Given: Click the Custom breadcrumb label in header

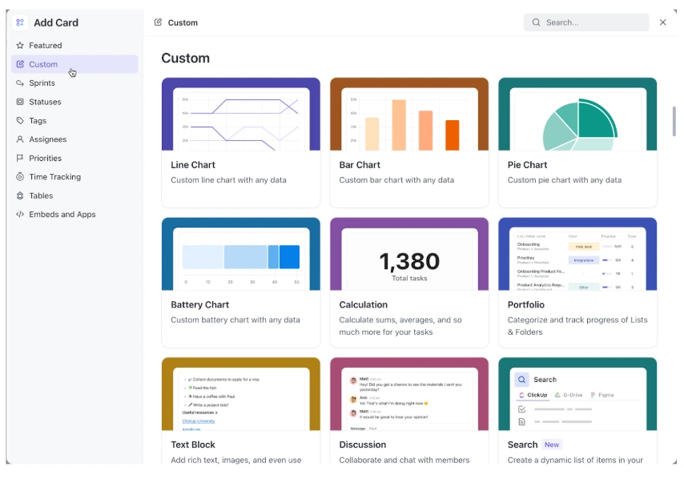Looking at the screenshot, I should tap(183, 22).
